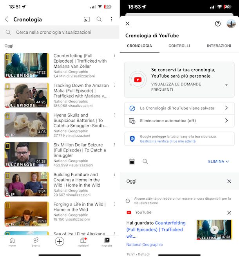Open options for Hyena Skulls and Suspicious Batteries
Screen dimensions: 239x258
pyautogui.click(x=115, y=115)
